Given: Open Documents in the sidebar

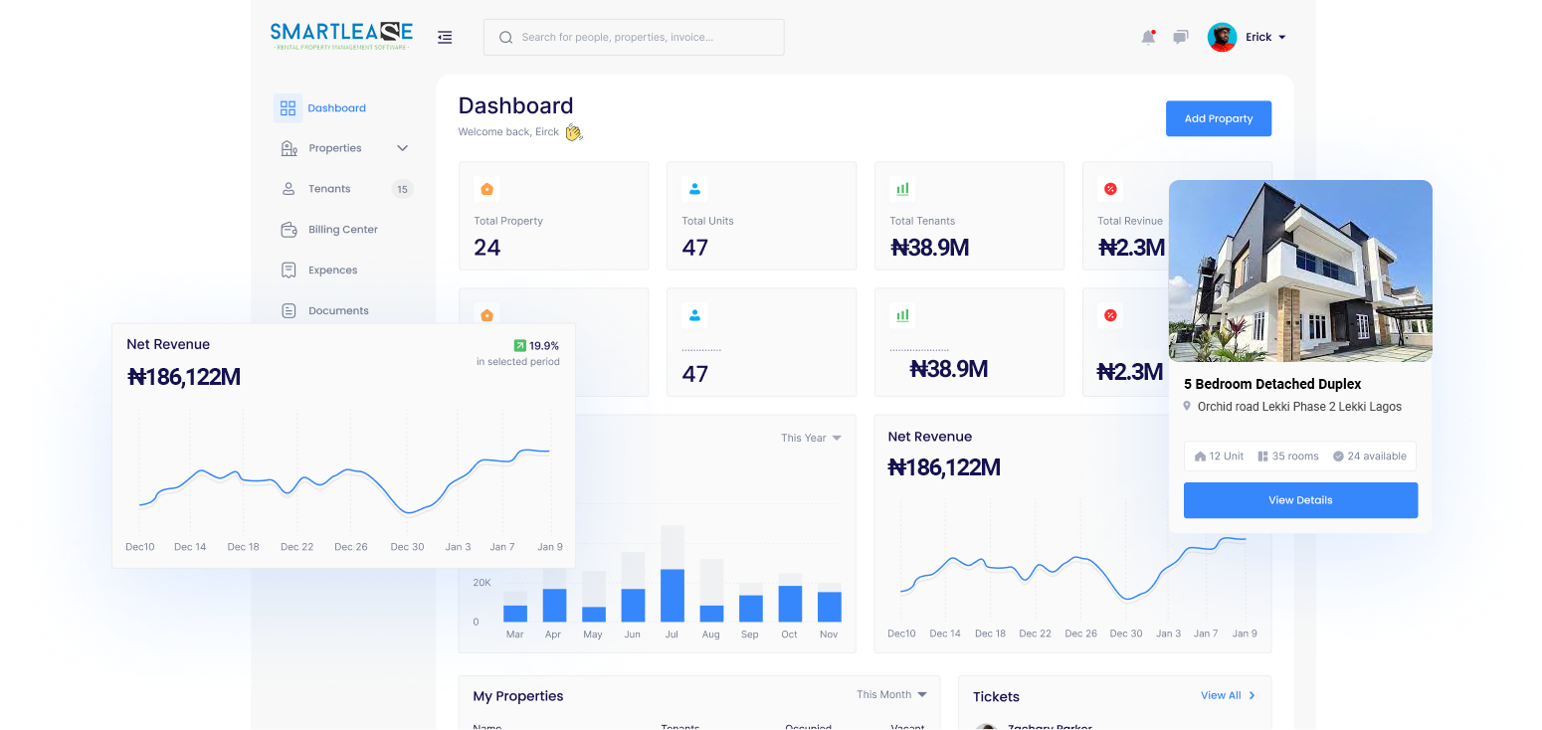Looking at the screenshot, I should [338, 311].
